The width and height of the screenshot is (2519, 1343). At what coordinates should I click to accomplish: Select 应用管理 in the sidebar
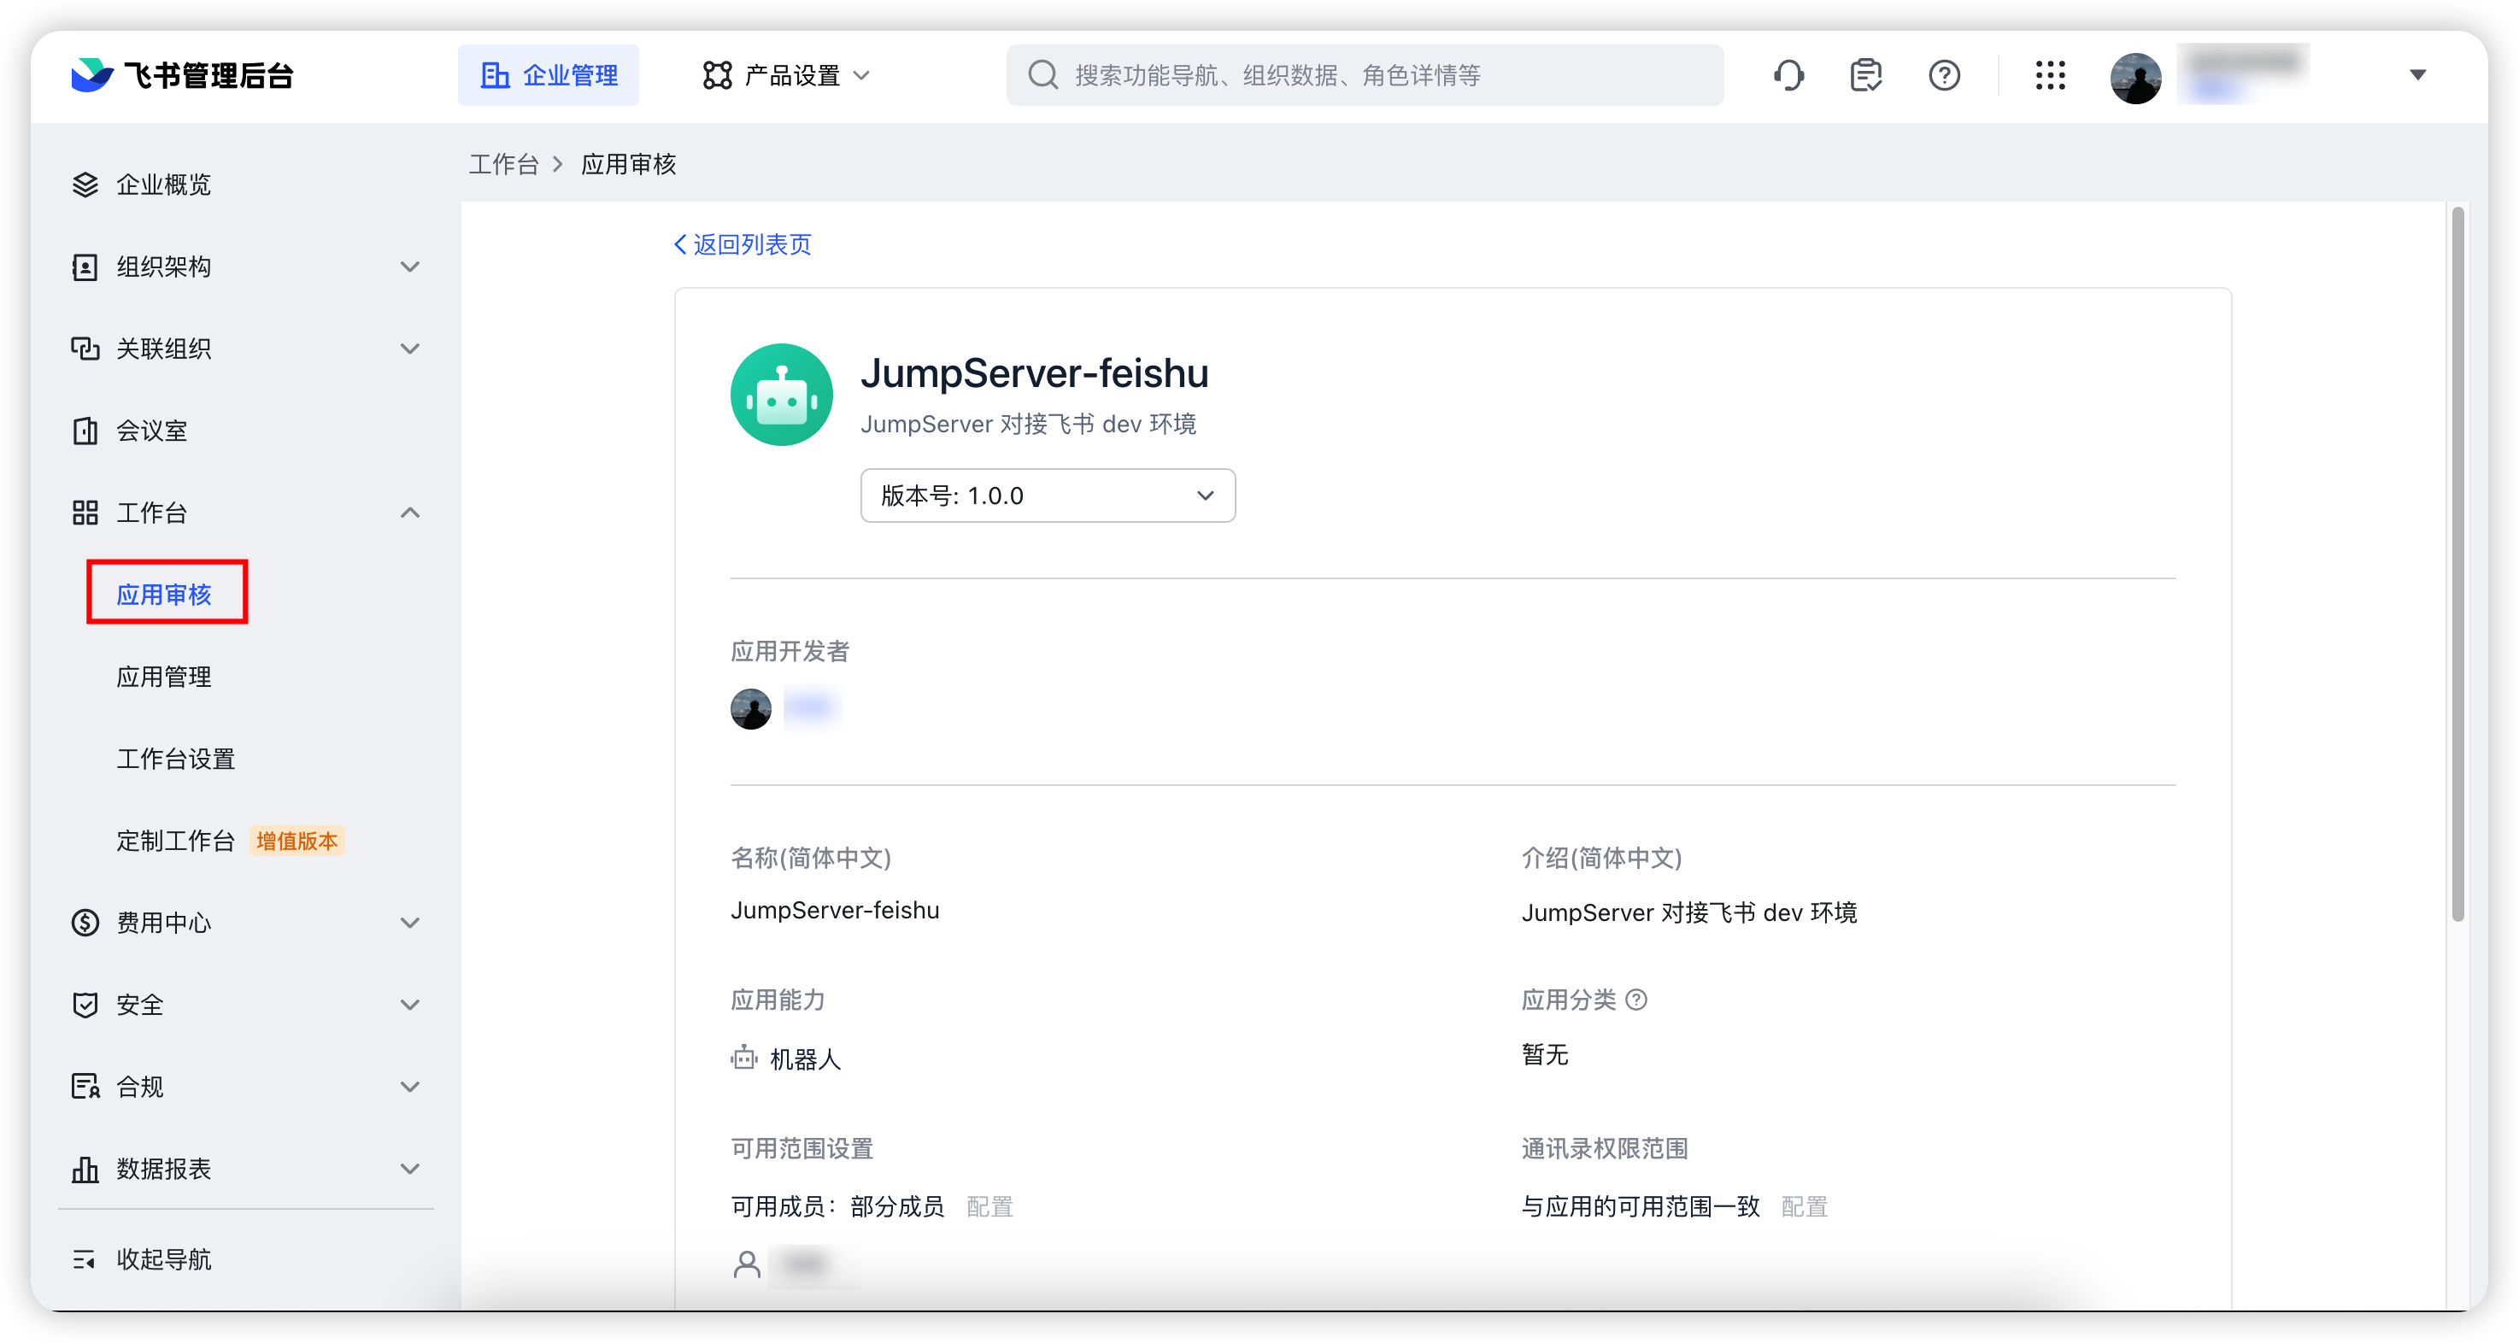coord(164,677)
